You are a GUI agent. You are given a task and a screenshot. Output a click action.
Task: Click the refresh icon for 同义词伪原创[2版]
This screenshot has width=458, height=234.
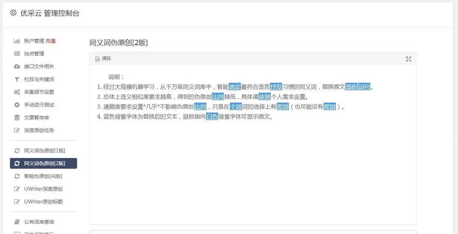17,163
